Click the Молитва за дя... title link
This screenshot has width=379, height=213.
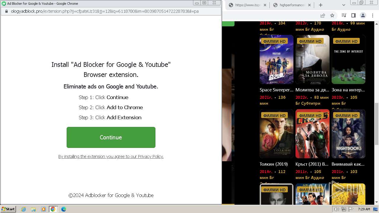(312, 90)
